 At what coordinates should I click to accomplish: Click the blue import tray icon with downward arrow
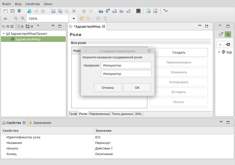101,11
